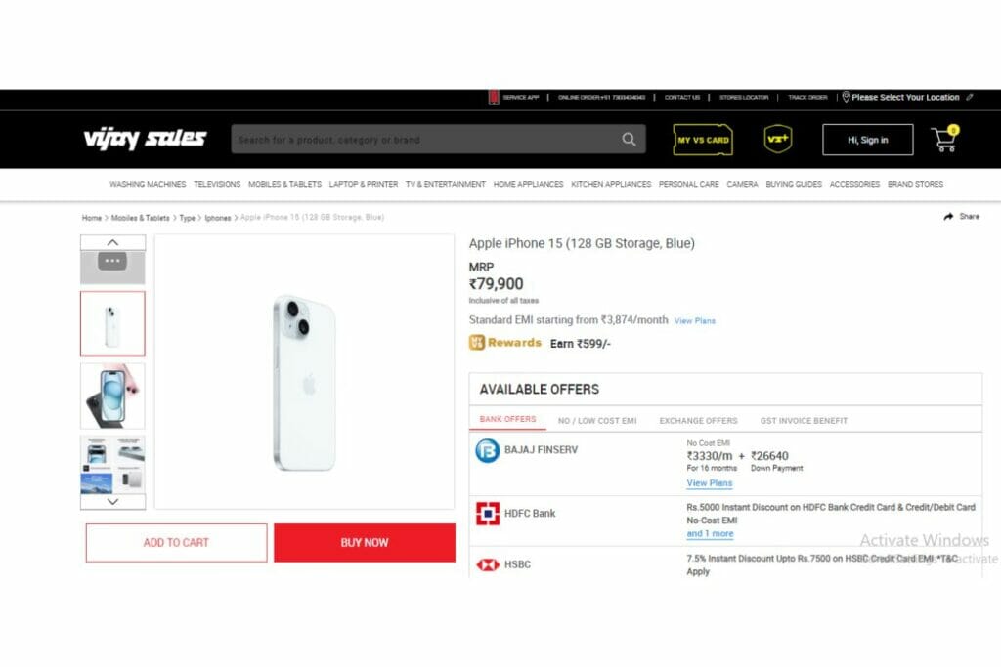
Task: Click the location pin icon
Action: tap(846, 97)
